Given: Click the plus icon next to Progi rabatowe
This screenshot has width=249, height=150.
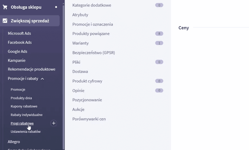Looking at the screenshot, I should (54, 123).
